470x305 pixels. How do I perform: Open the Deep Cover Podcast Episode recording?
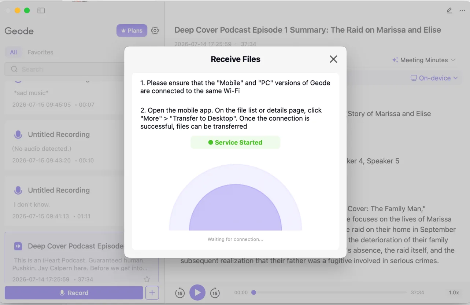82,257
